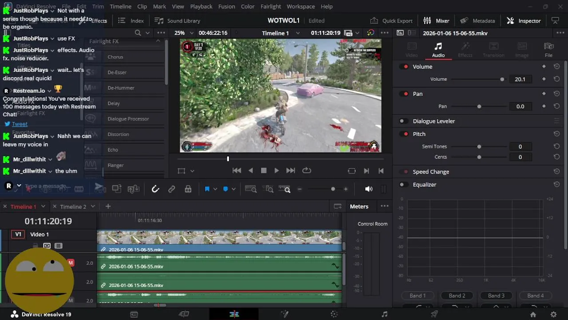Open the Metadata panel
The height and width of the screenshot is (320, 568).
[x=477, y=20]
